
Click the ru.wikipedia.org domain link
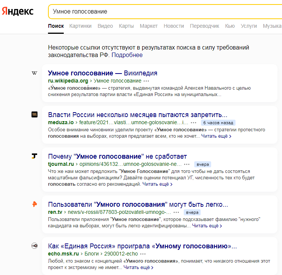pos(68,81)
